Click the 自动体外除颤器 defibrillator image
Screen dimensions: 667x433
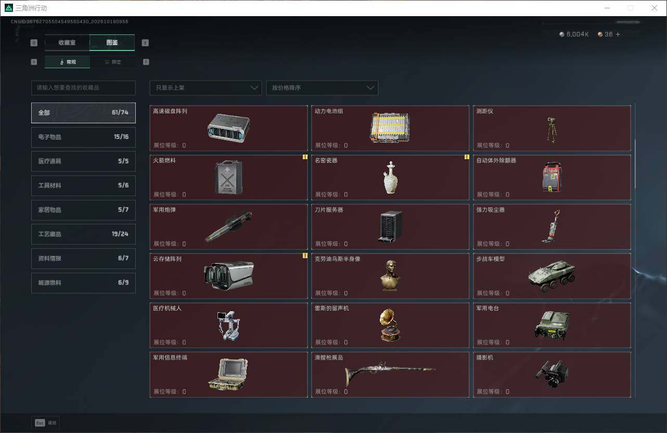[551, 176]
